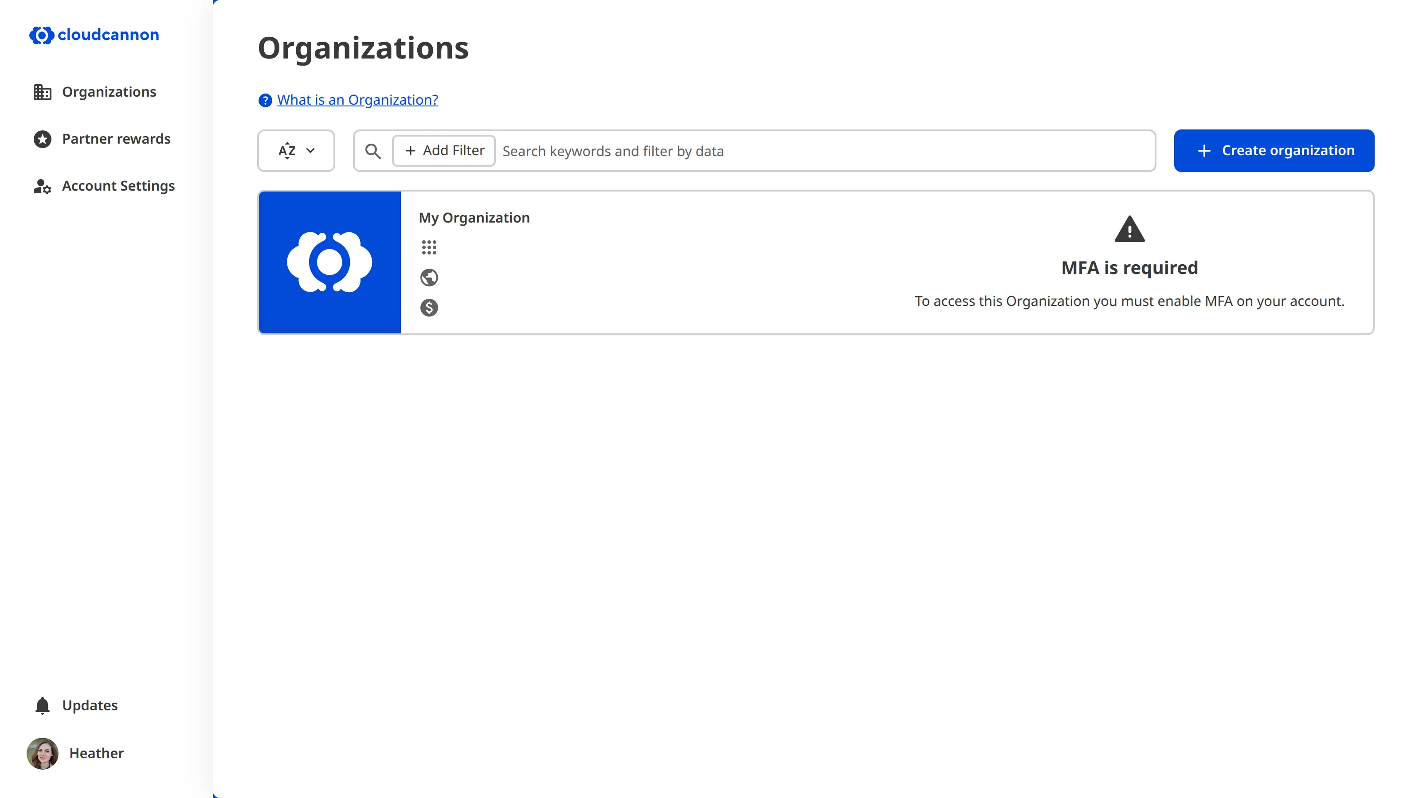Select the globe icon on the organization card
The image size is (1419, 798).
[x=429, y=278]
